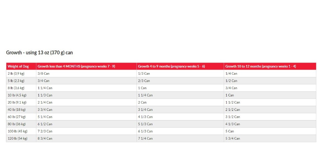Select the '40 lb (18 kg)' row label
Screen dimensions: 322x150
(x=16, y=109)
